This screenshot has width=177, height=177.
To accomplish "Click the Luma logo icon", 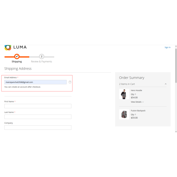I will [8, 47].
